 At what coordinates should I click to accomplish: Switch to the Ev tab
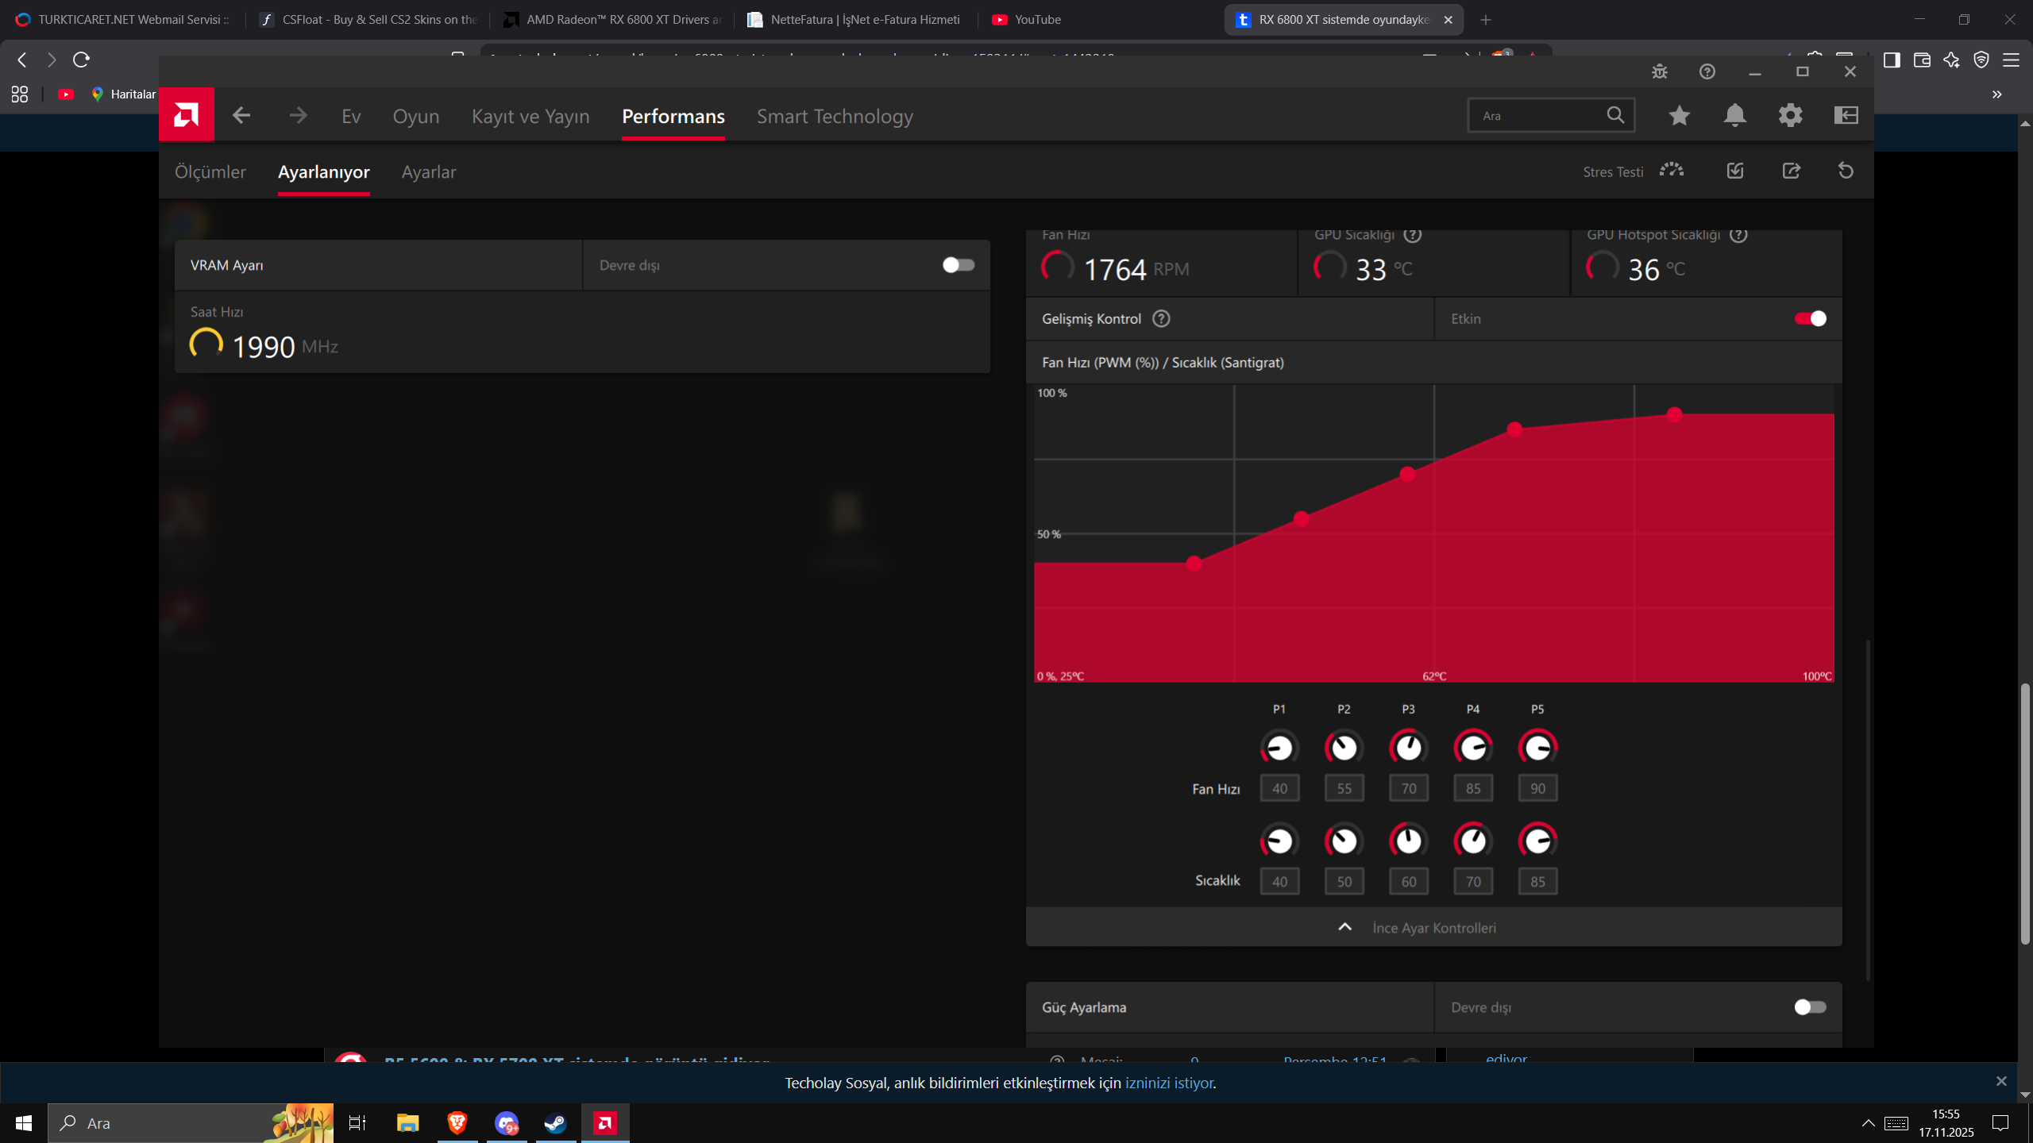pyautogui.click(x=351, y=116)
